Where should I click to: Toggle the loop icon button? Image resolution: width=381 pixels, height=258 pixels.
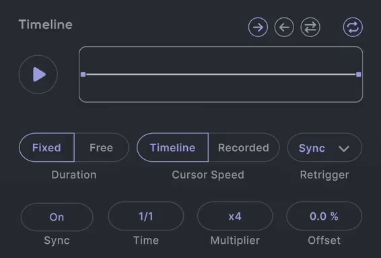(x=353, y=27)
